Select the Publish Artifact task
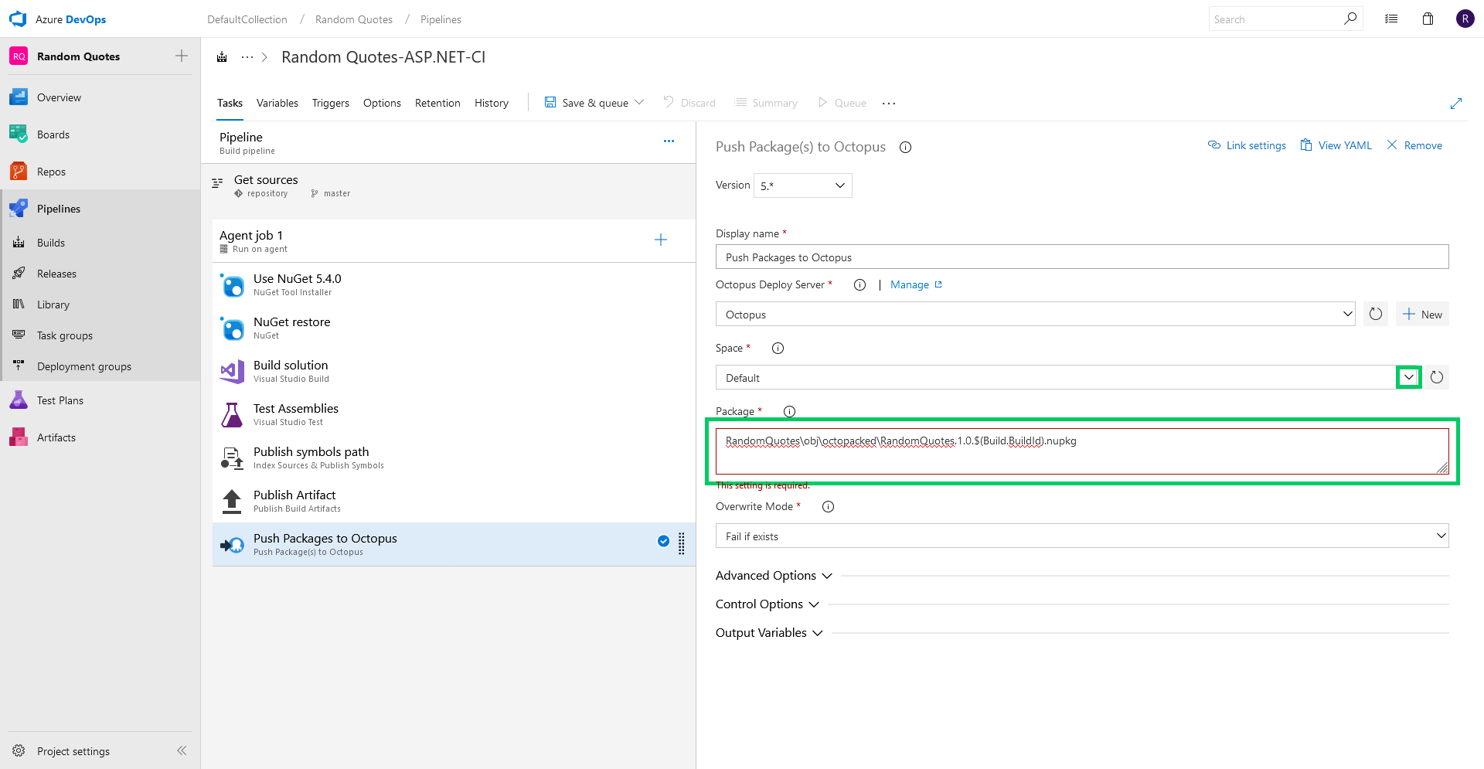The width and height of the screenshot is (1484, 769). click(454, 501)
